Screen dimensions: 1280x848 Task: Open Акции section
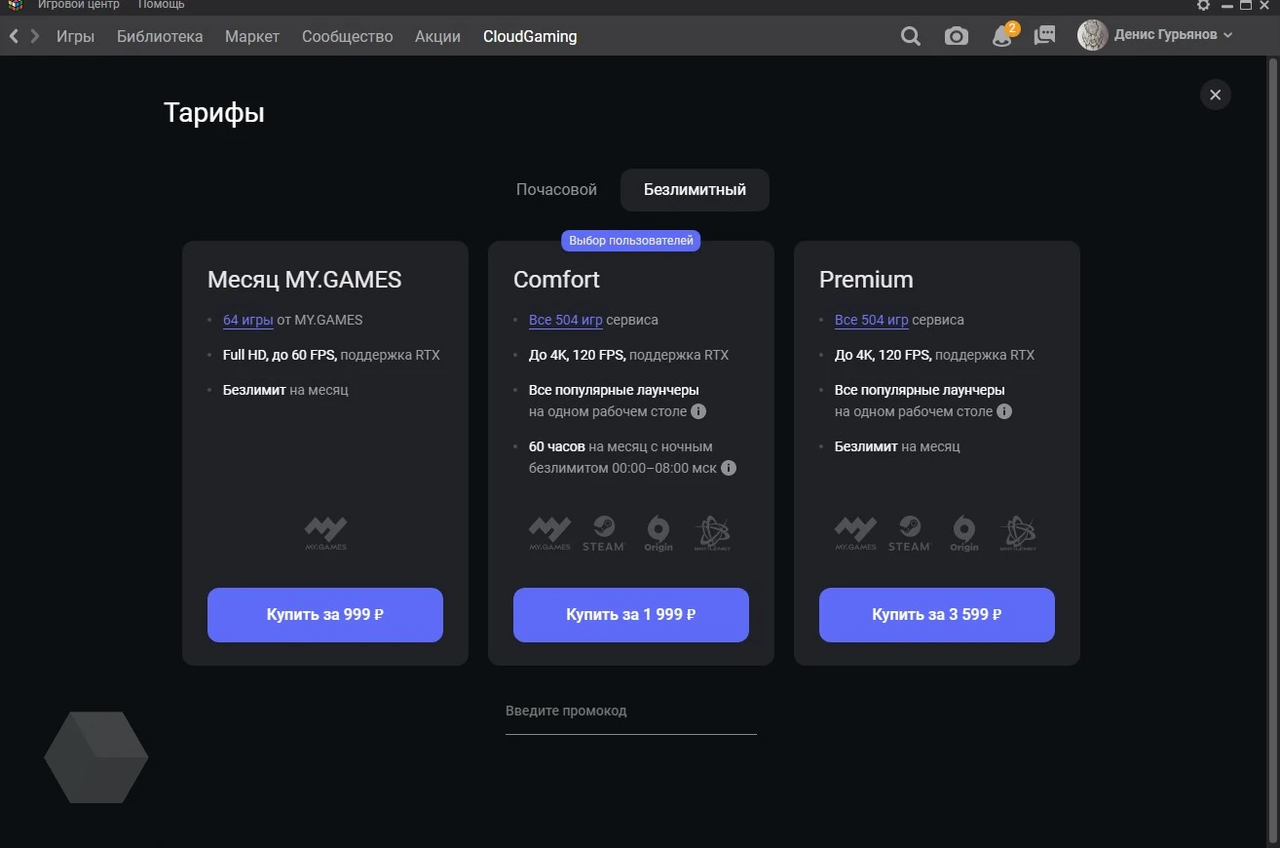tap(437, 36)
